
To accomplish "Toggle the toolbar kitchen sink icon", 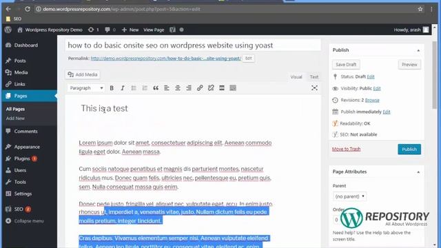I will (233, 88).
